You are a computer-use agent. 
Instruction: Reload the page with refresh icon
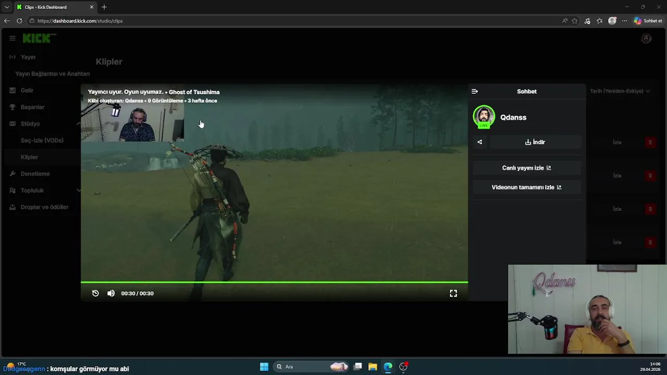(x=19, y=21)
